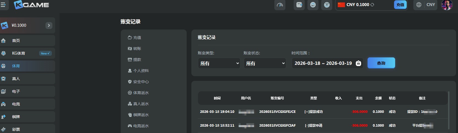
Task: Select record number 20260318VCGIGFEJCE
Action: click(277, 112)
